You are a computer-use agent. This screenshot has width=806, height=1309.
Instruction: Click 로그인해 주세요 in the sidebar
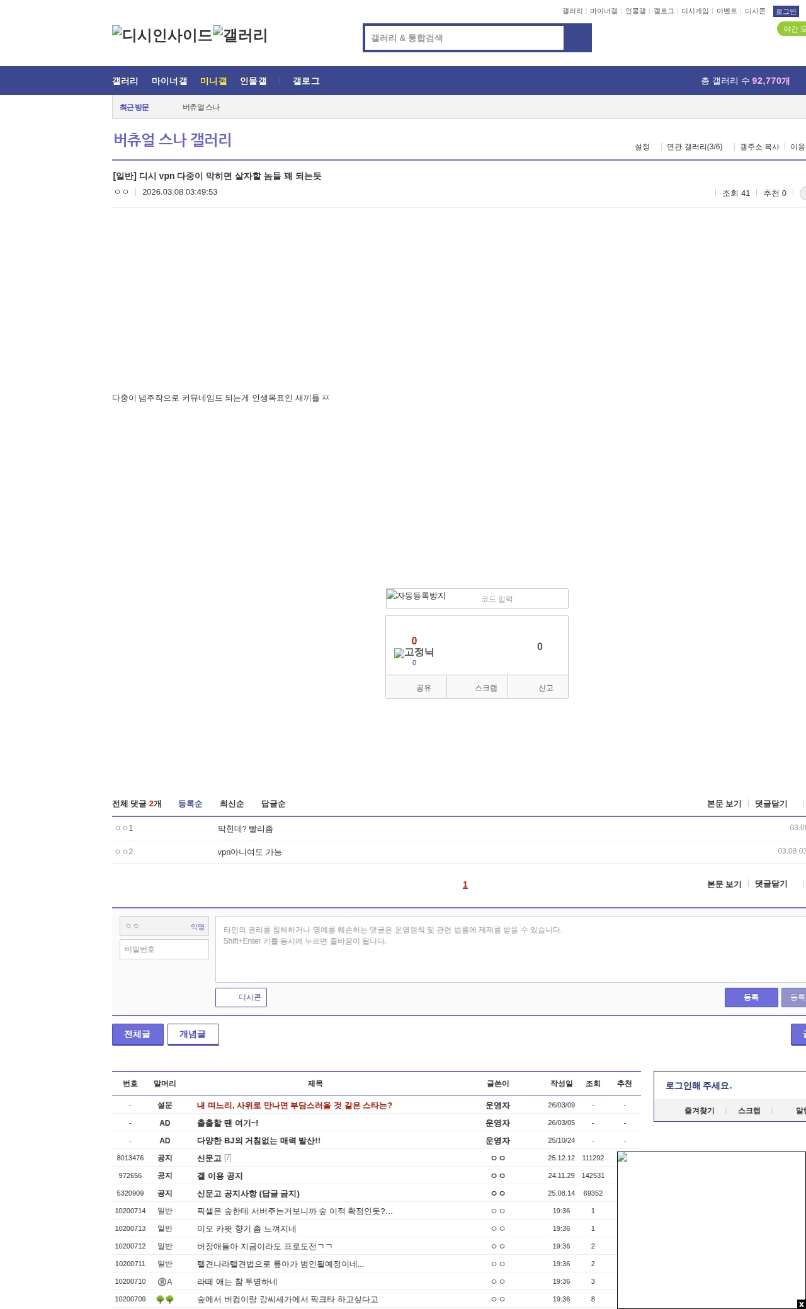tap(698, 1085)
